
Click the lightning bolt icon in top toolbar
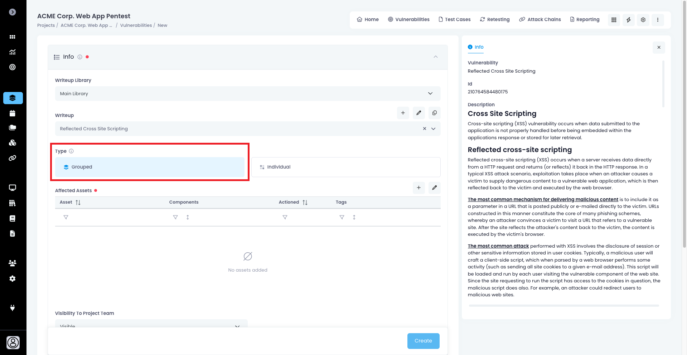coord(628,20)
